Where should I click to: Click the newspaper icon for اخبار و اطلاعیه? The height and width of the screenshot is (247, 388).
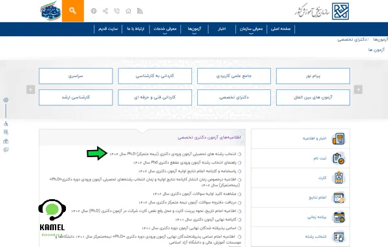click(338, 138)
